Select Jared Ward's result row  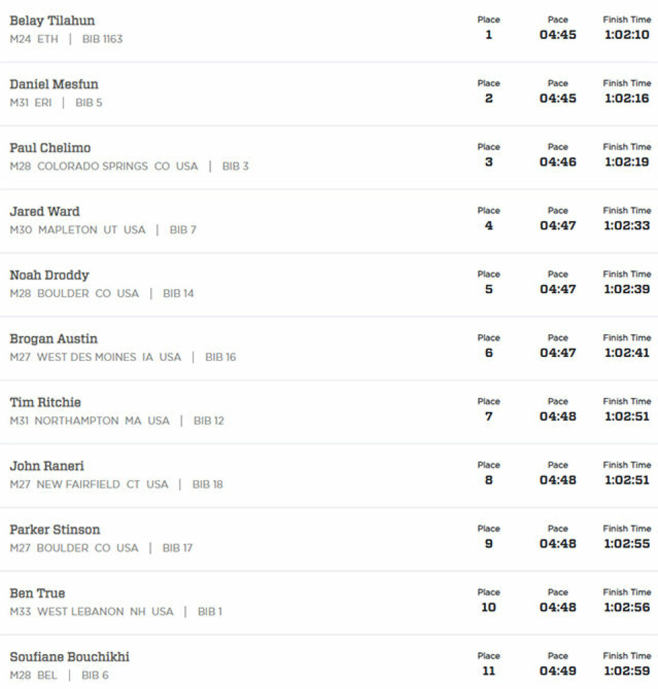tap(45, 212)
